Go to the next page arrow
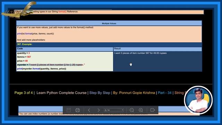 coord(99,110)
